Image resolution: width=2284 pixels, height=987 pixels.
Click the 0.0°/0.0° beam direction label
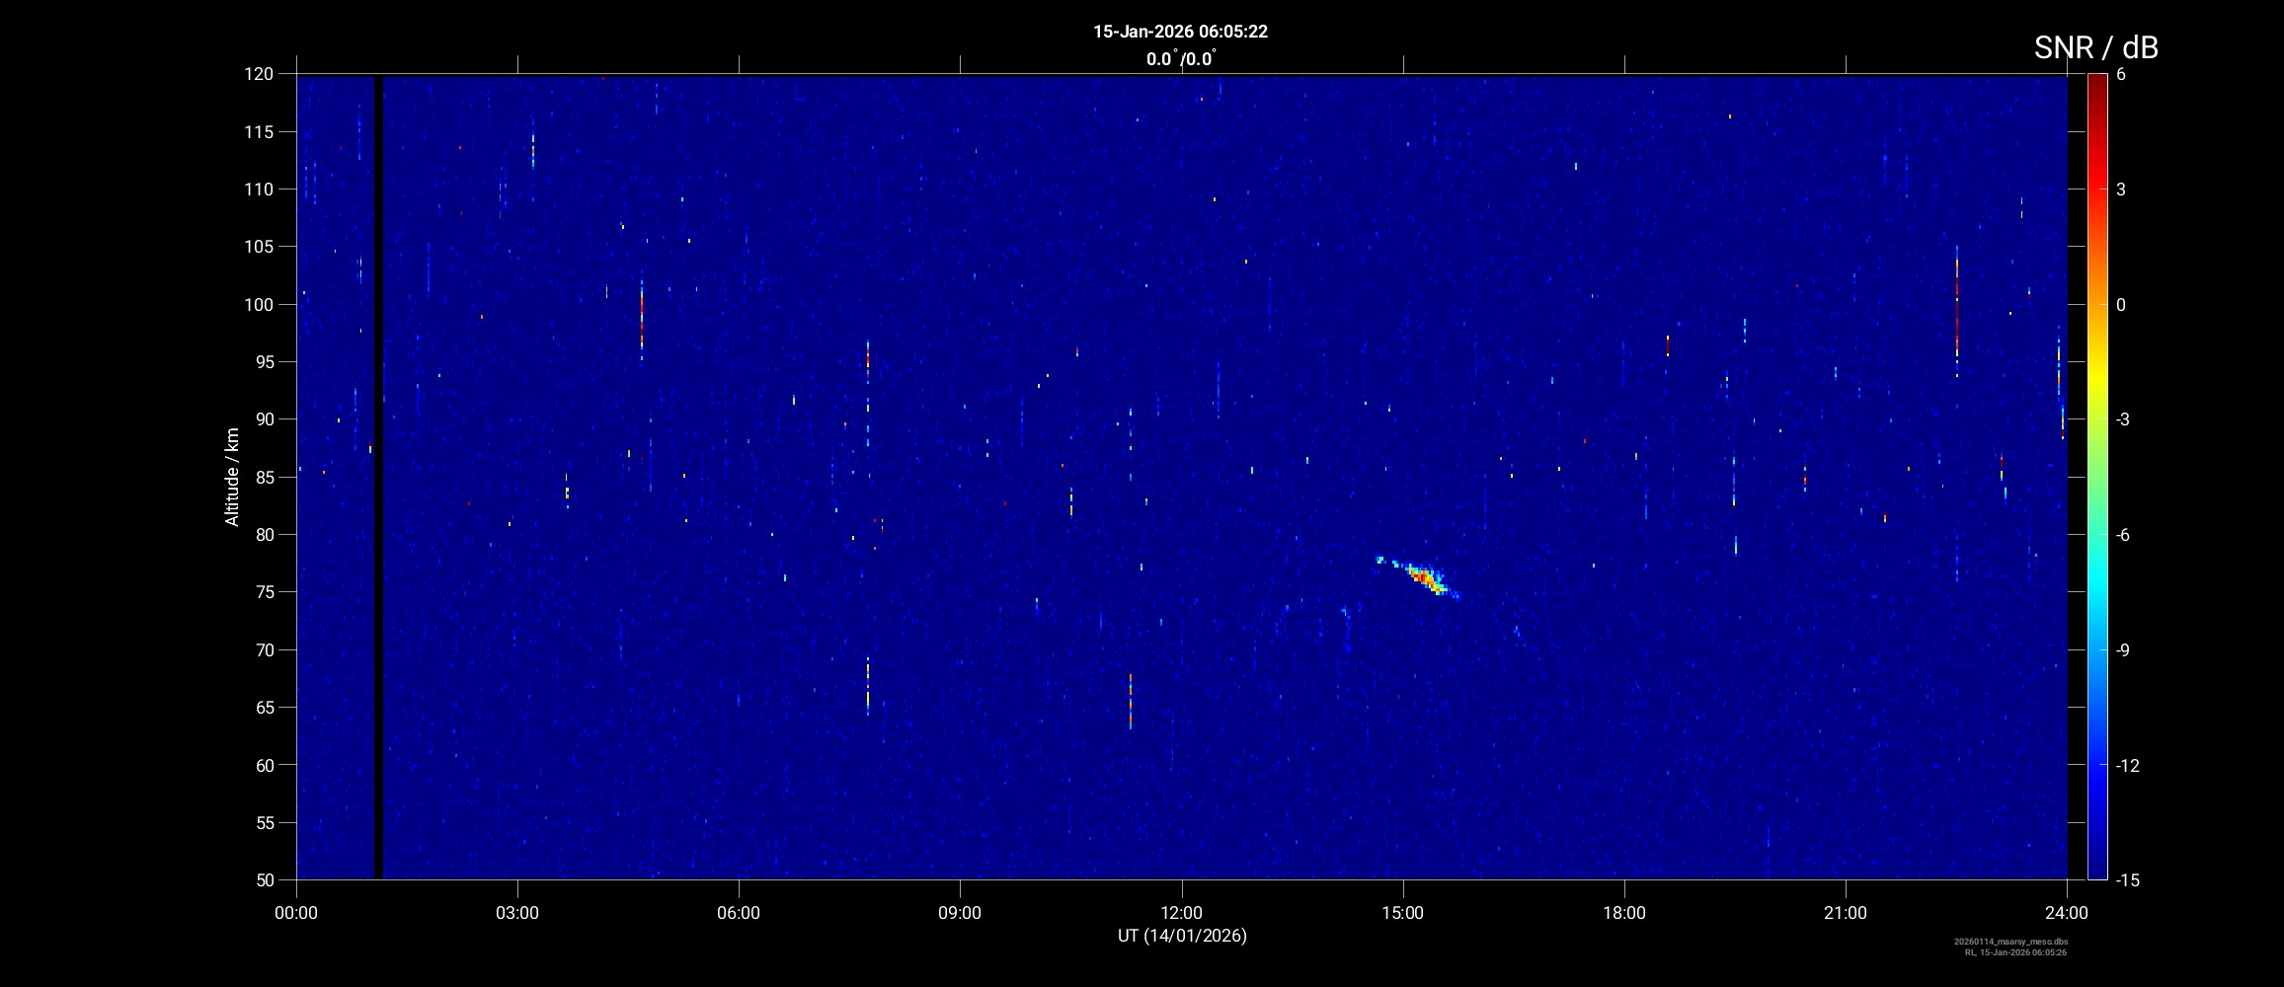point(1180,59)
